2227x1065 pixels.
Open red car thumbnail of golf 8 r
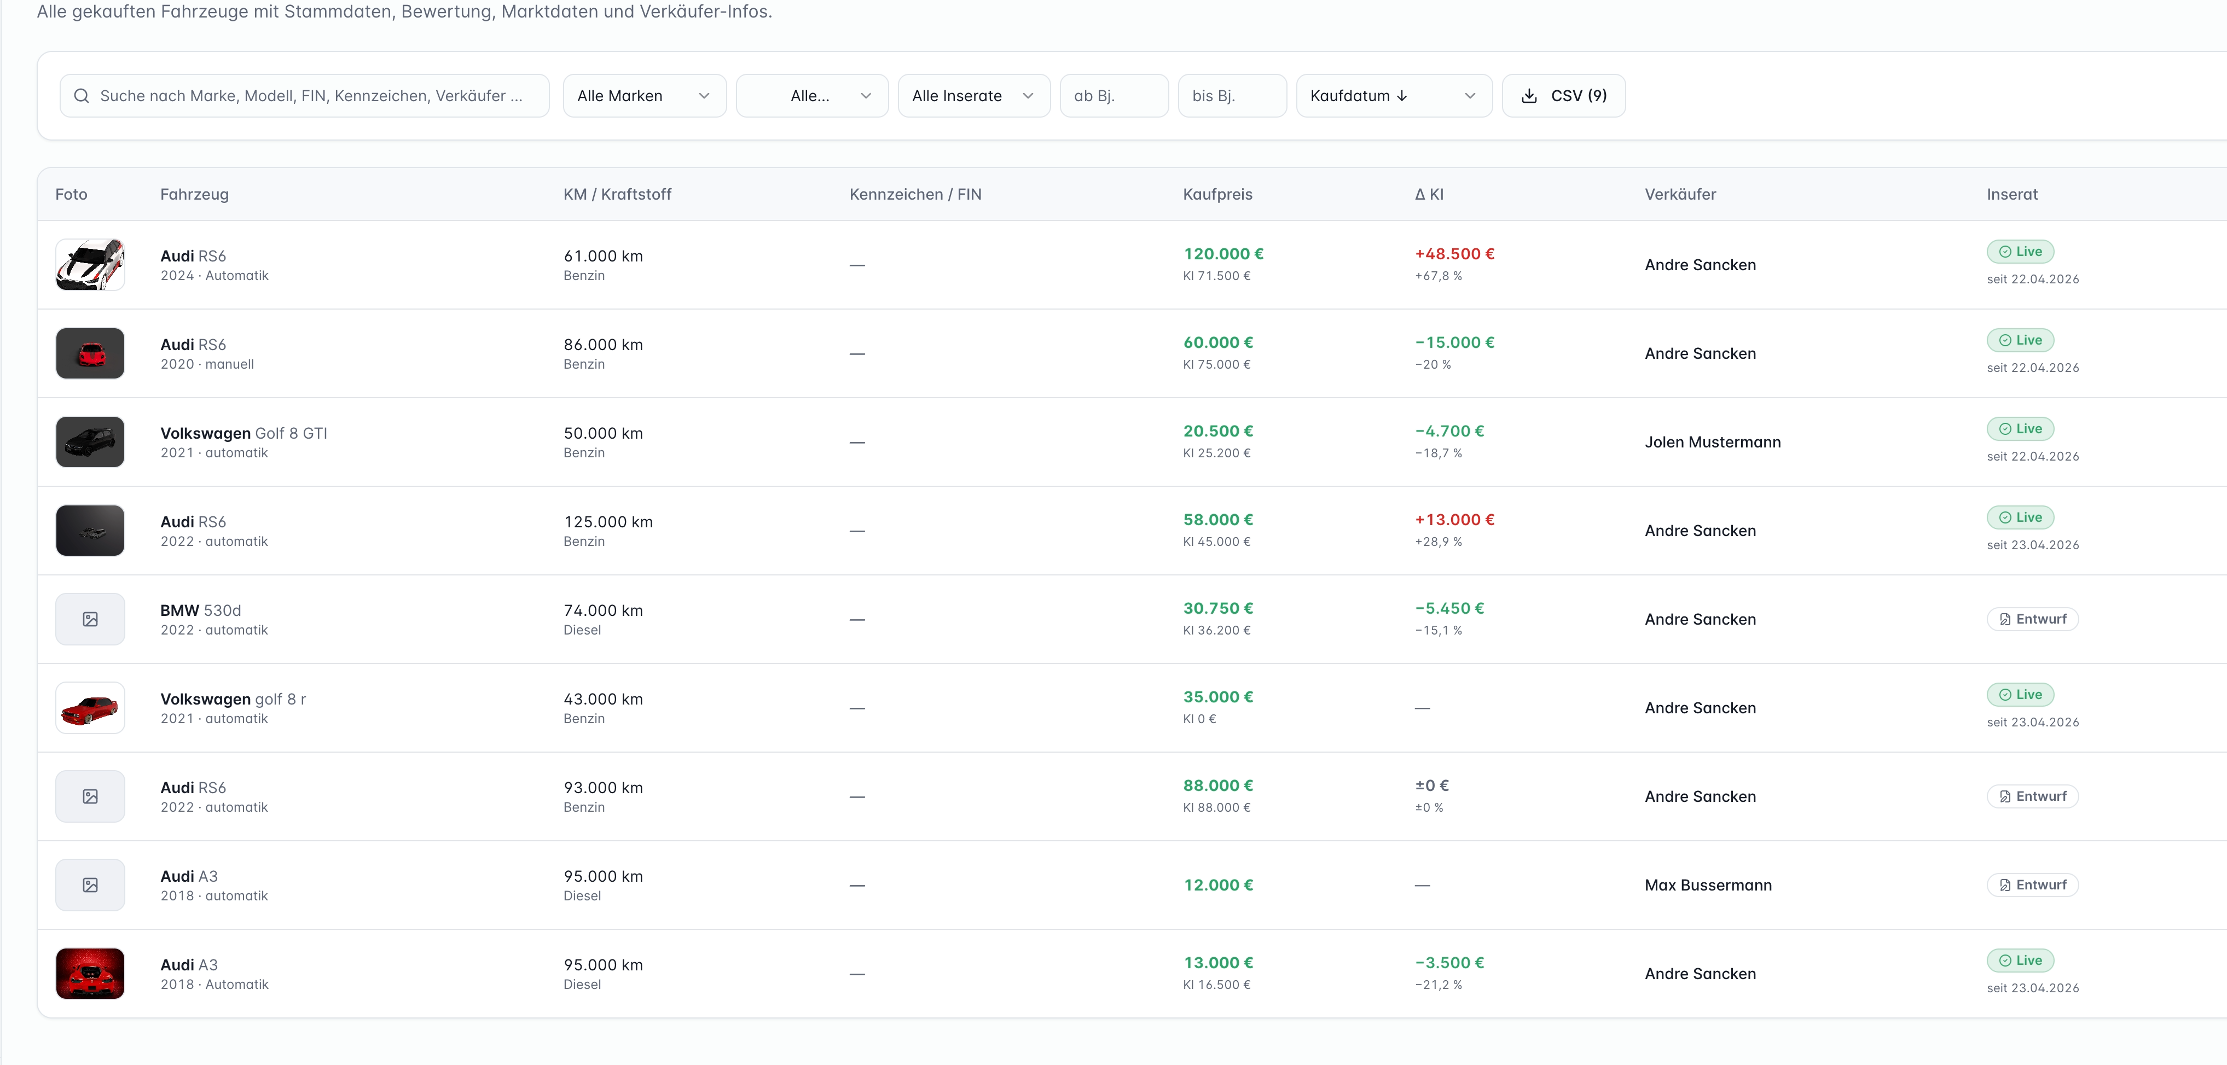pos(90,708)
